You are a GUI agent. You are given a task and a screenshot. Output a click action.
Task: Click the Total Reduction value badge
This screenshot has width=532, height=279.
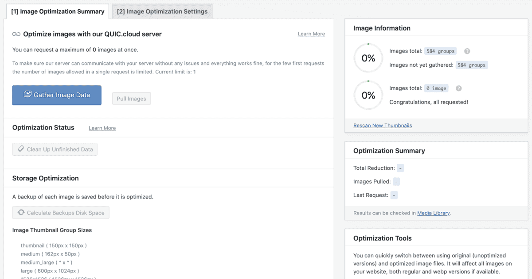pos(400,168)
